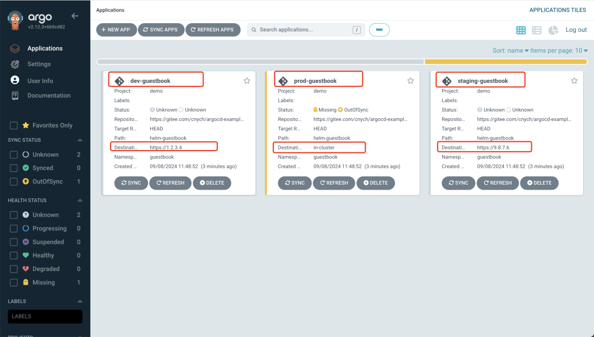Image resolution: width=594 pixels, height=337 pixels.
Task: Toggle Favorites Only checkbox
Action: [x=14, y=125]
